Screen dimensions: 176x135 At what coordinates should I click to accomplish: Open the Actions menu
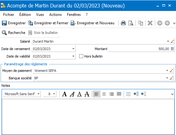click(x=55, y=15)
